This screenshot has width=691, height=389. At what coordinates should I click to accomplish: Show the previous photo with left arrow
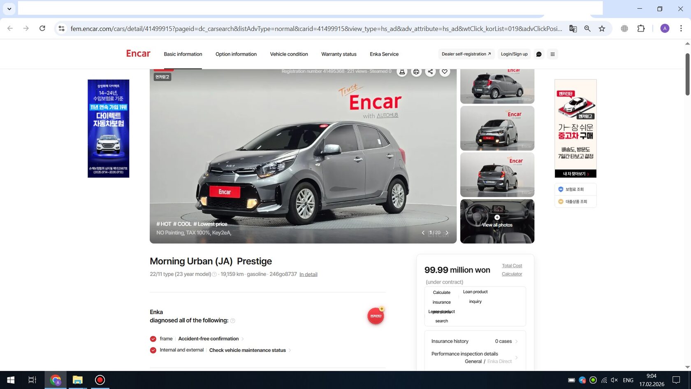click(423, 233)
